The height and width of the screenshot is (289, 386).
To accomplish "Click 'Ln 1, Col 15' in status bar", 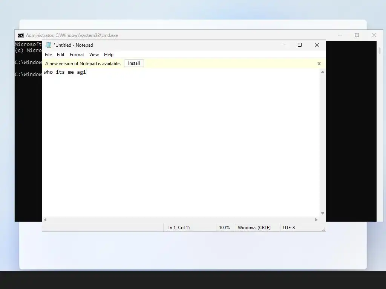I will point(179,228).
